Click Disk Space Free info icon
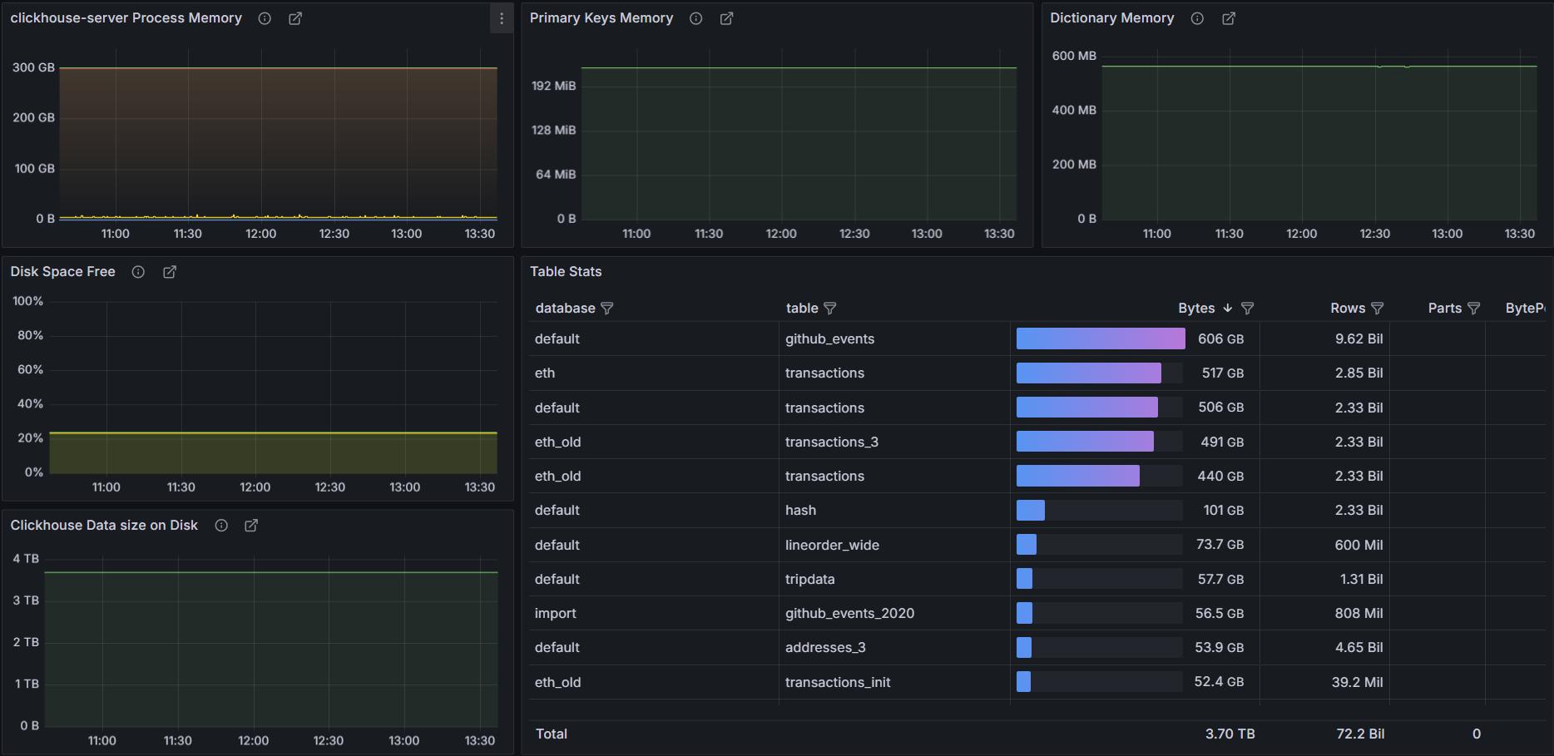Image resolution: width=1554 pixels, height=756 pixels. [x=138, y=272]
